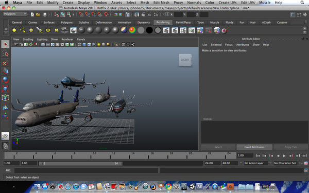Go to start of playback range
Viewport: 309px width, 193px height.
(257, 156)
